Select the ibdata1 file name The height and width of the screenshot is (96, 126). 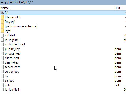(x=10, y=35)
